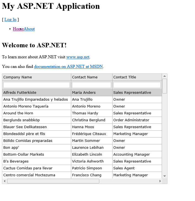Click the Laurence Lebihan contact cell
This screenshot has height=201, width=195.
coord(92,148)
